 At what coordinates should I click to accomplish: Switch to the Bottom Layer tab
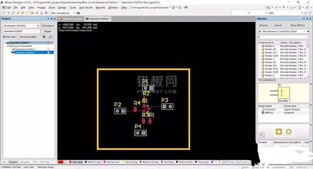[94, 162]
